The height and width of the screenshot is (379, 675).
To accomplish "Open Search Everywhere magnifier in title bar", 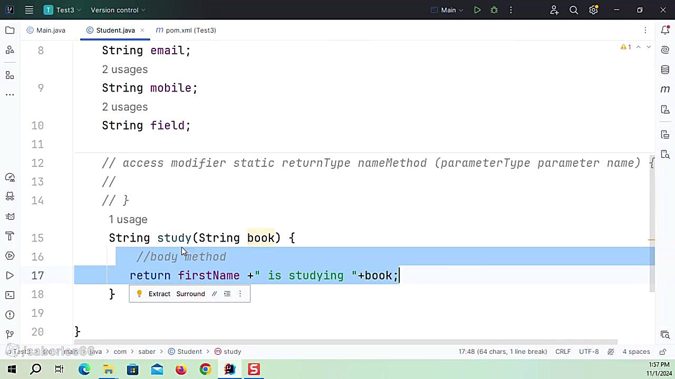I will (x=574, y=10).
